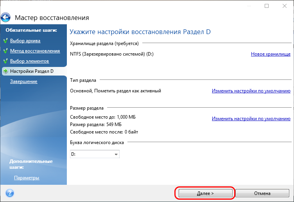
Task: Click Свободное место до: 1,000 МБ
Action: click(103, 117)
